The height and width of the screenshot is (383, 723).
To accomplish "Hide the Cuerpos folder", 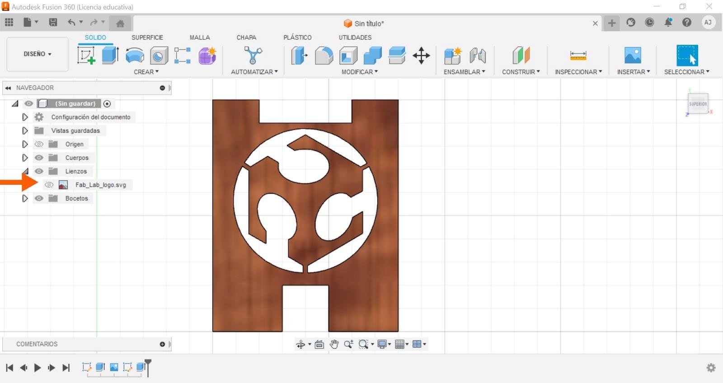I will [x=39, y=158].
